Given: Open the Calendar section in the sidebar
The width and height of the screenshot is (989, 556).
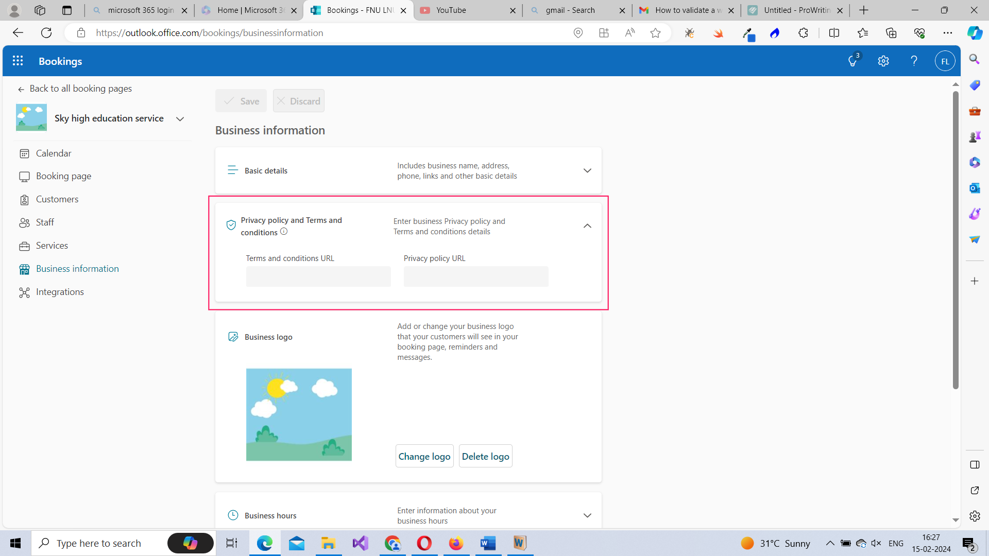Looking at the screenshot, I should click(54, 153).
